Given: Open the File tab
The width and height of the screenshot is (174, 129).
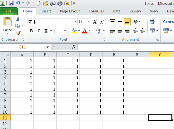Looking at the screenshot, I should tap(9, 11).
